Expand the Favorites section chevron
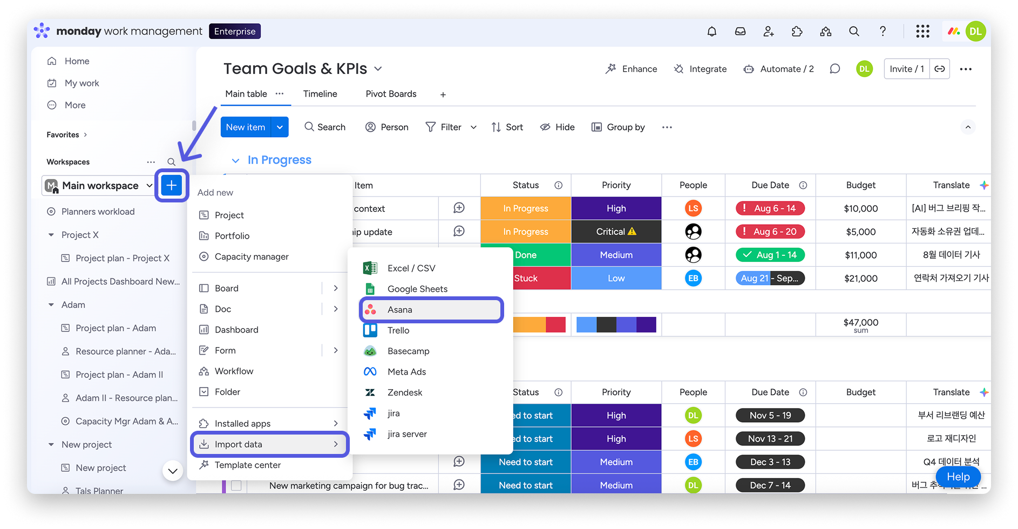 85,135
